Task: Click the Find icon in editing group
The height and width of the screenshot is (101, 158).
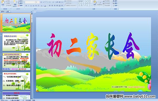Action: click(115, 1)
